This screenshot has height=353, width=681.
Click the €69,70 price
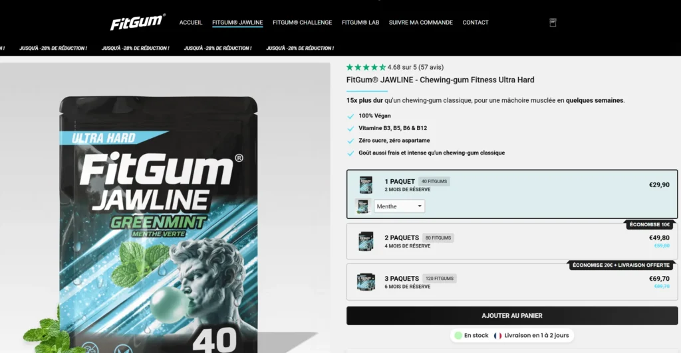(659, 279)
